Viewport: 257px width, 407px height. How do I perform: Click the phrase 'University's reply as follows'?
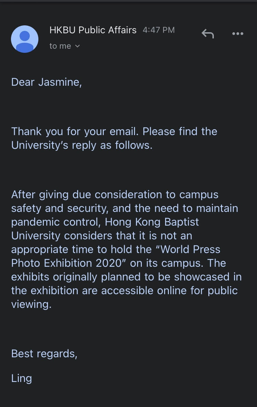pyautogui.click(x=82, y=145)
